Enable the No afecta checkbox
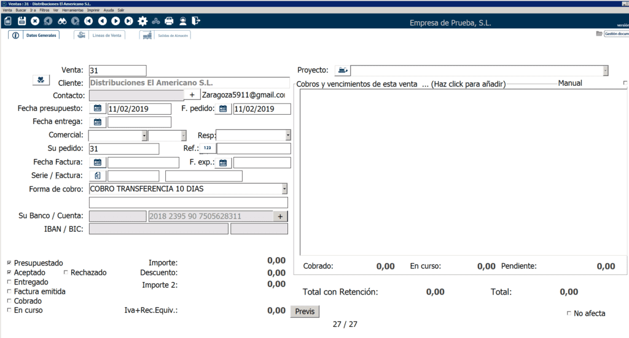Screen dimensions: 629x338 (x=569, y=313)
